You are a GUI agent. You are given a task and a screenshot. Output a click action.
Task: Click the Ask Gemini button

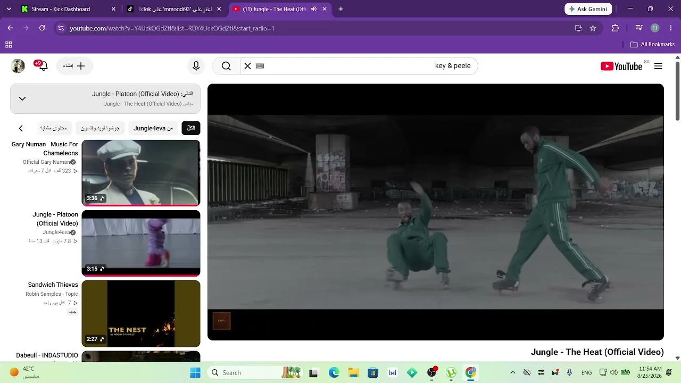(x=588, y=9)
